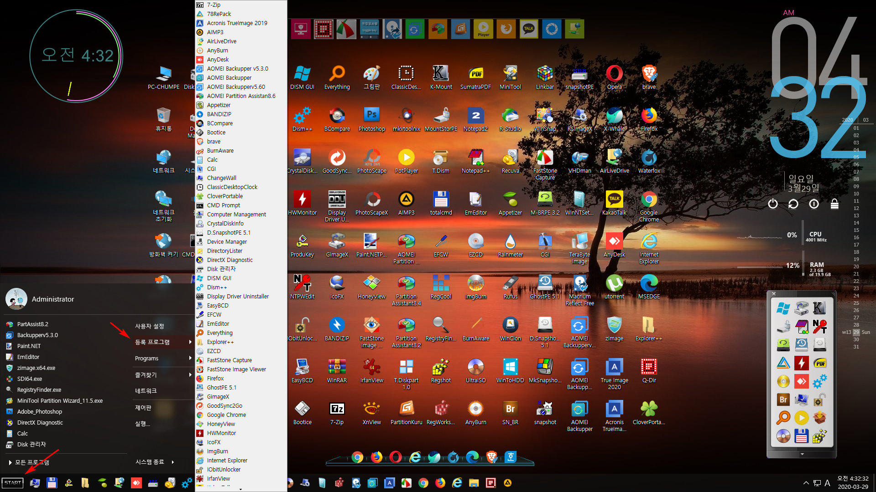Open the Dism++ desktop icon
876x492 pixels.
pos(302,119)
